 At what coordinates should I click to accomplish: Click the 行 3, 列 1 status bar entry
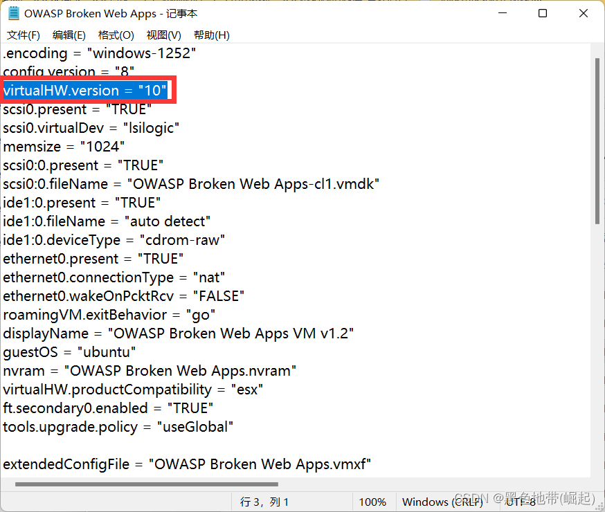(x=264, y=502)
